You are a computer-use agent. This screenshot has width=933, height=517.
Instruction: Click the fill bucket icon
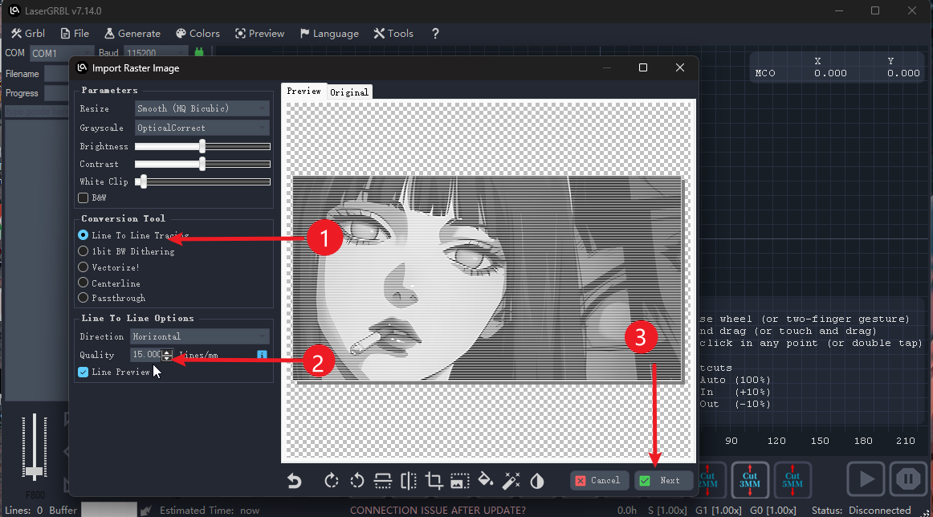pyautogui.click(x=485, y=481)
